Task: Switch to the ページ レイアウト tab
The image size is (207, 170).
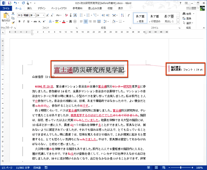Action: point(59,8)
